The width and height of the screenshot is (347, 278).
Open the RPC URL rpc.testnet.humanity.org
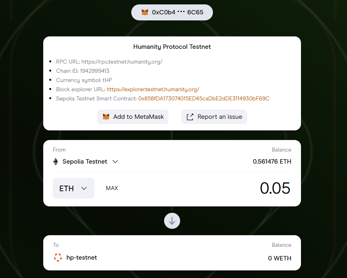click(122, 62)
